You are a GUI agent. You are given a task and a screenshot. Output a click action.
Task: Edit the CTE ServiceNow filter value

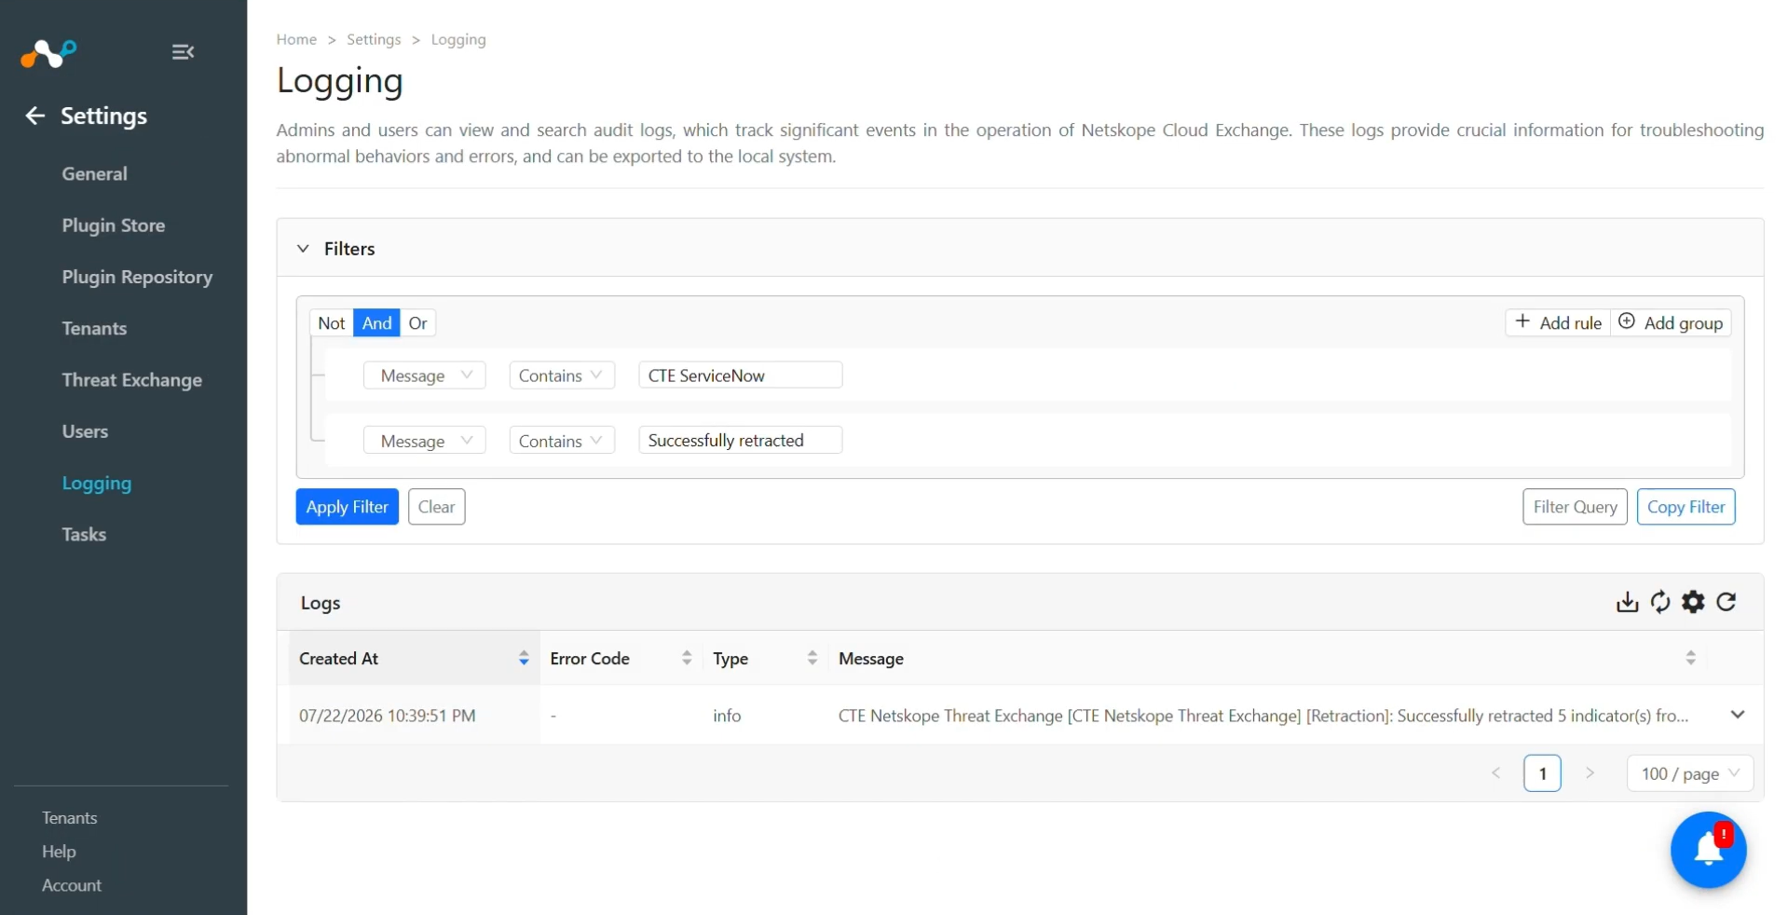click(x=741, y=376)
